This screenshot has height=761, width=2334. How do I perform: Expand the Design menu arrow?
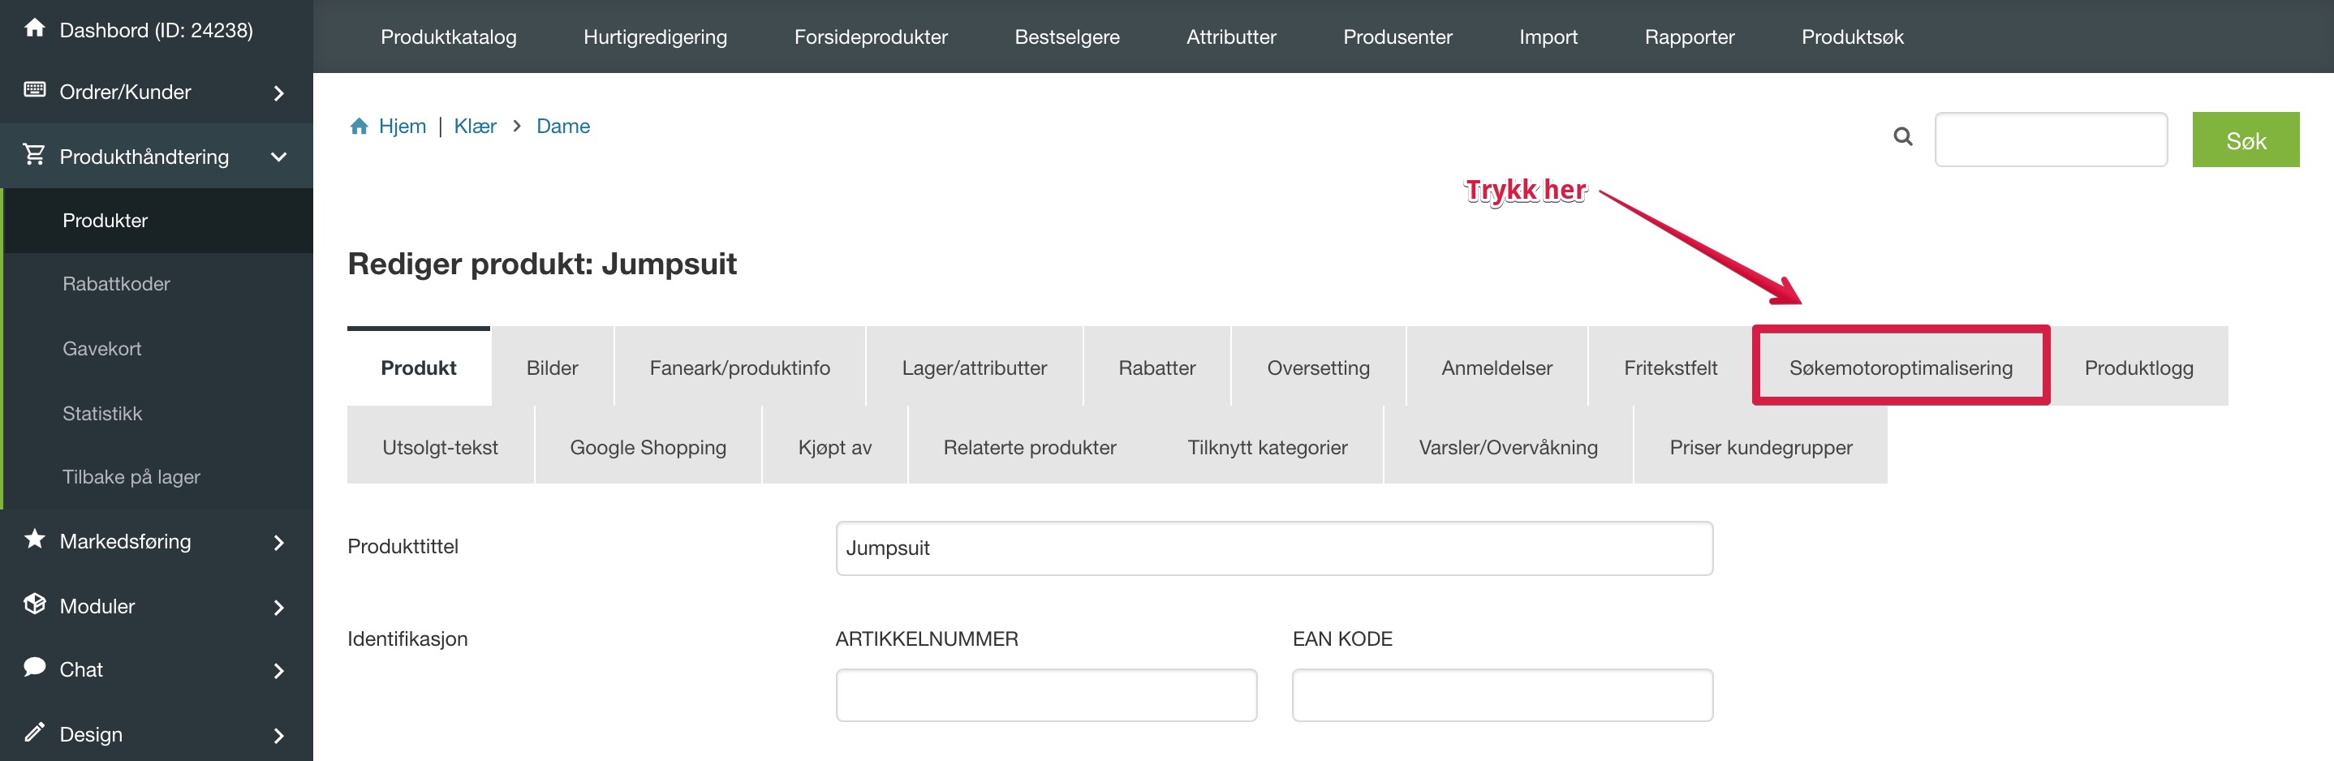pyautogui.click(x=279, y=736)
